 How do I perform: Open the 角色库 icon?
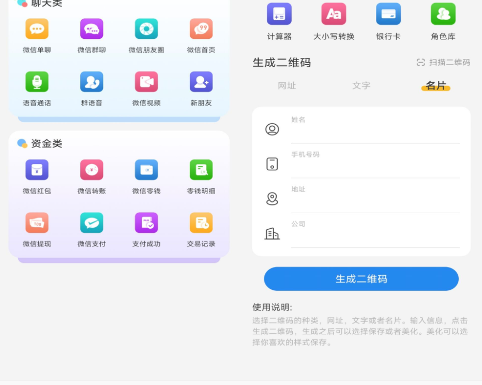coord(443,14)
